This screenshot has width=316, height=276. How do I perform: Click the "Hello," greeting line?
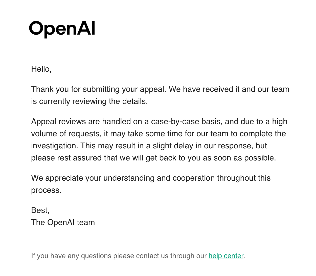(41, 69)
